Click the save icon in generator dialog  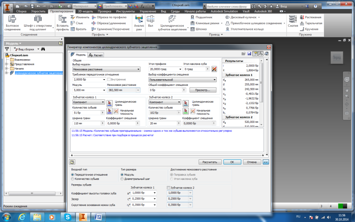coord(249,53)
